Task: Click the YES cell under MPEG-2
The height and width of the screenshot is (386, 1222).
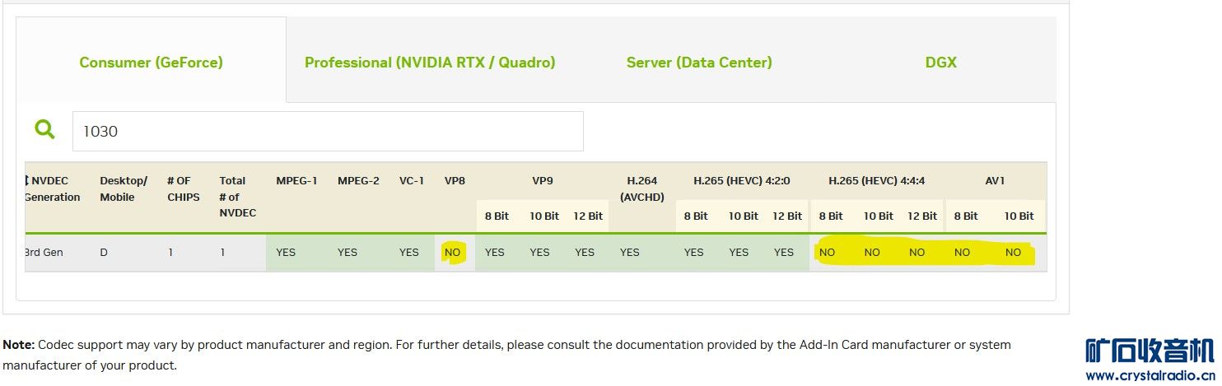Action: click(347, 253)
